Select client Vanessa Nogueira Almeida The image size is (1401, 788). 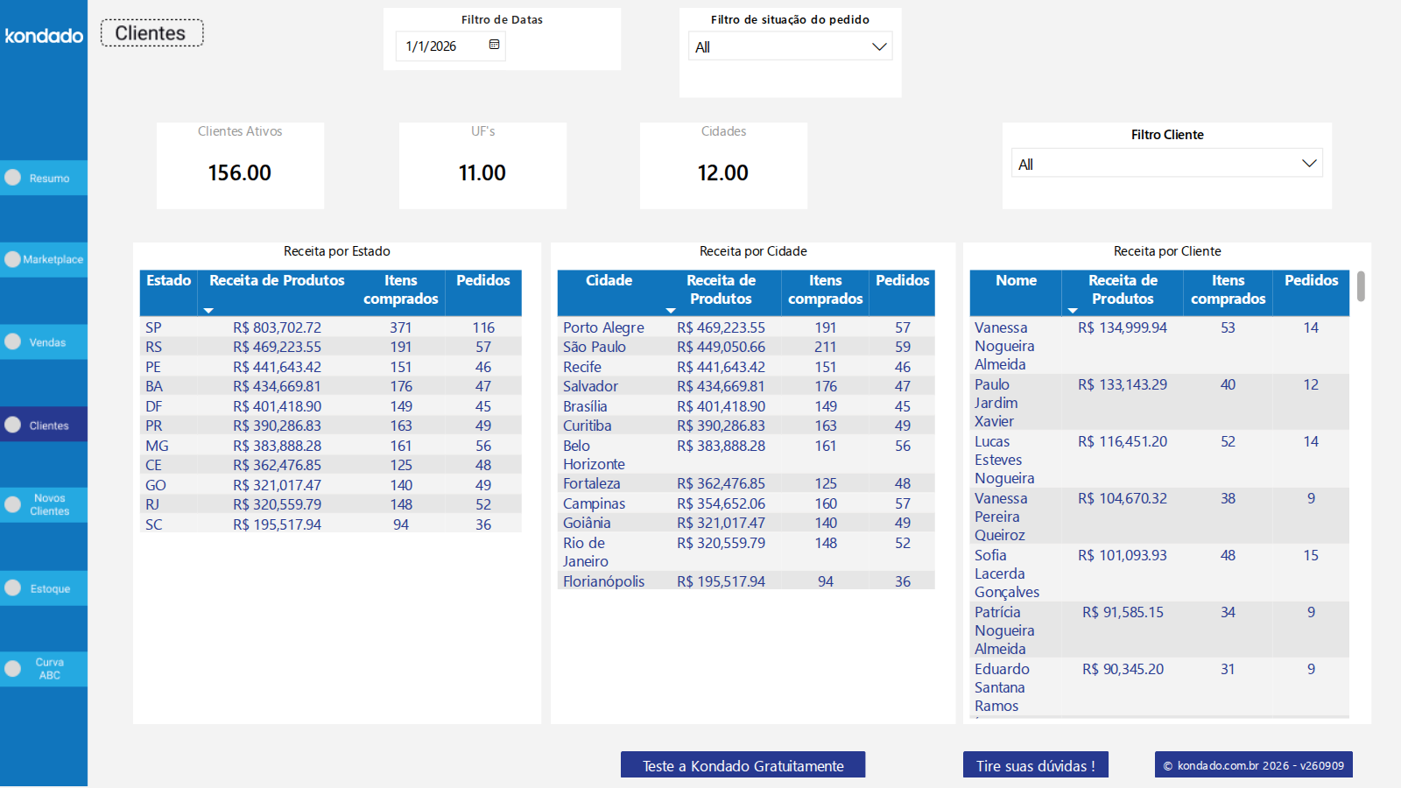1159,346
